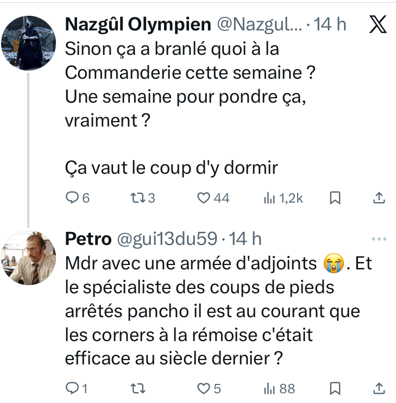Open the Nazgûl Olympien display name link

pyautogui.click(x=137, y=24)
